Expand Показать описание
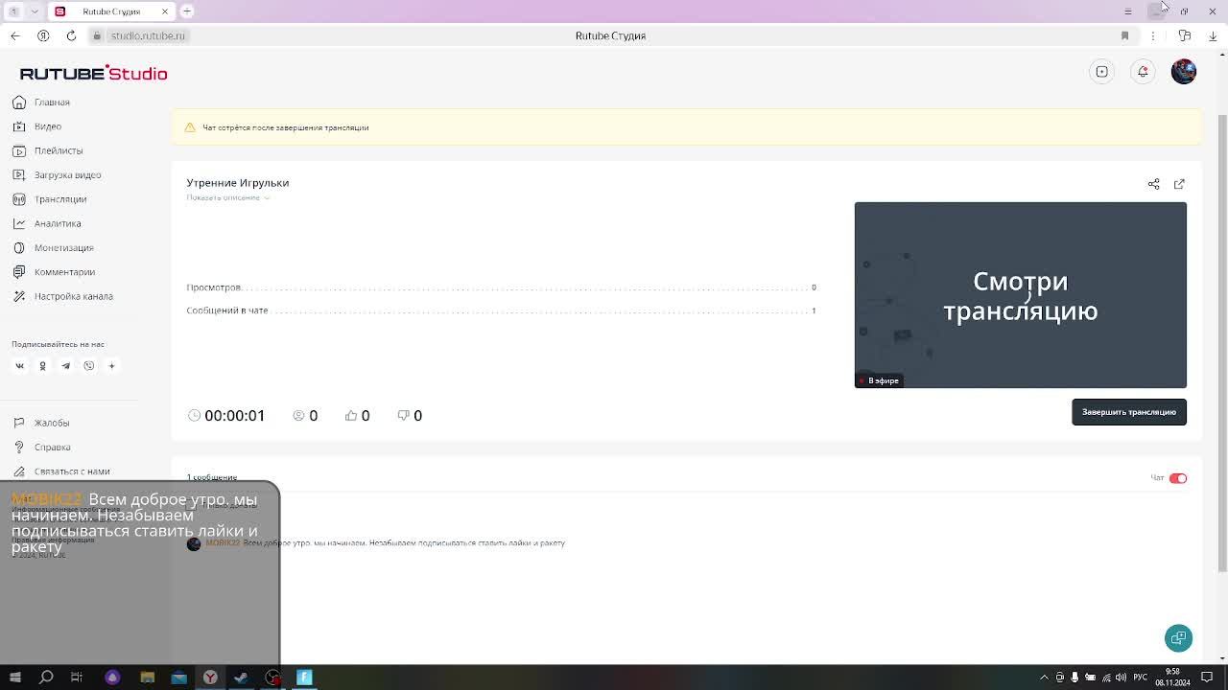 click(228, 197)
